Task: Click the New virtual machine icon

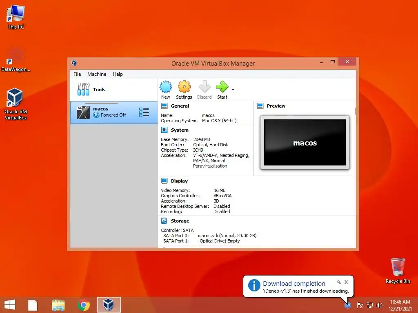Action: pos(166,87)
